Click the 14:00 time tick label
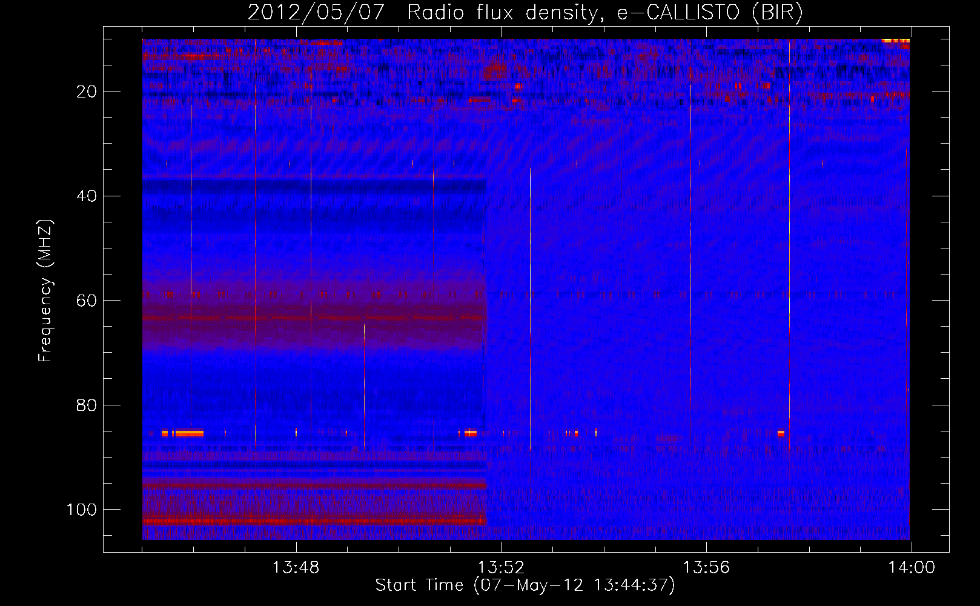The image size is (980, 606). [x=912, y=568]
